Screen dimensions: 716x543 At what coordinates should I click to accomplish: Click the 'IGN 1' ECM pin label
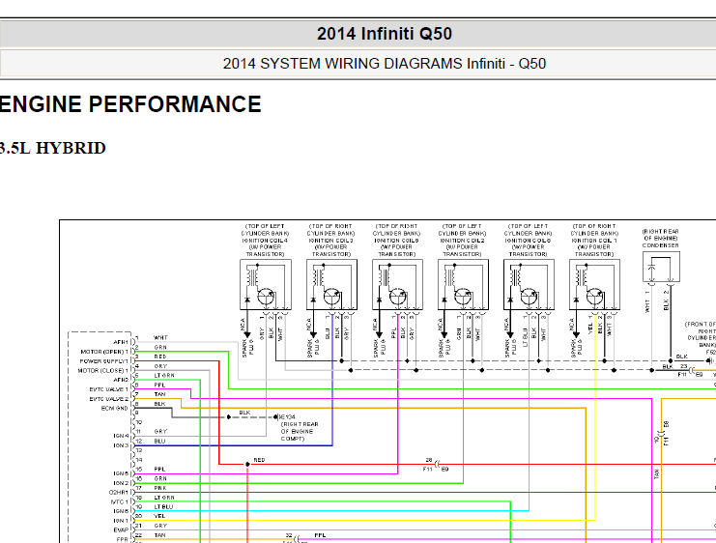point(121,521)
